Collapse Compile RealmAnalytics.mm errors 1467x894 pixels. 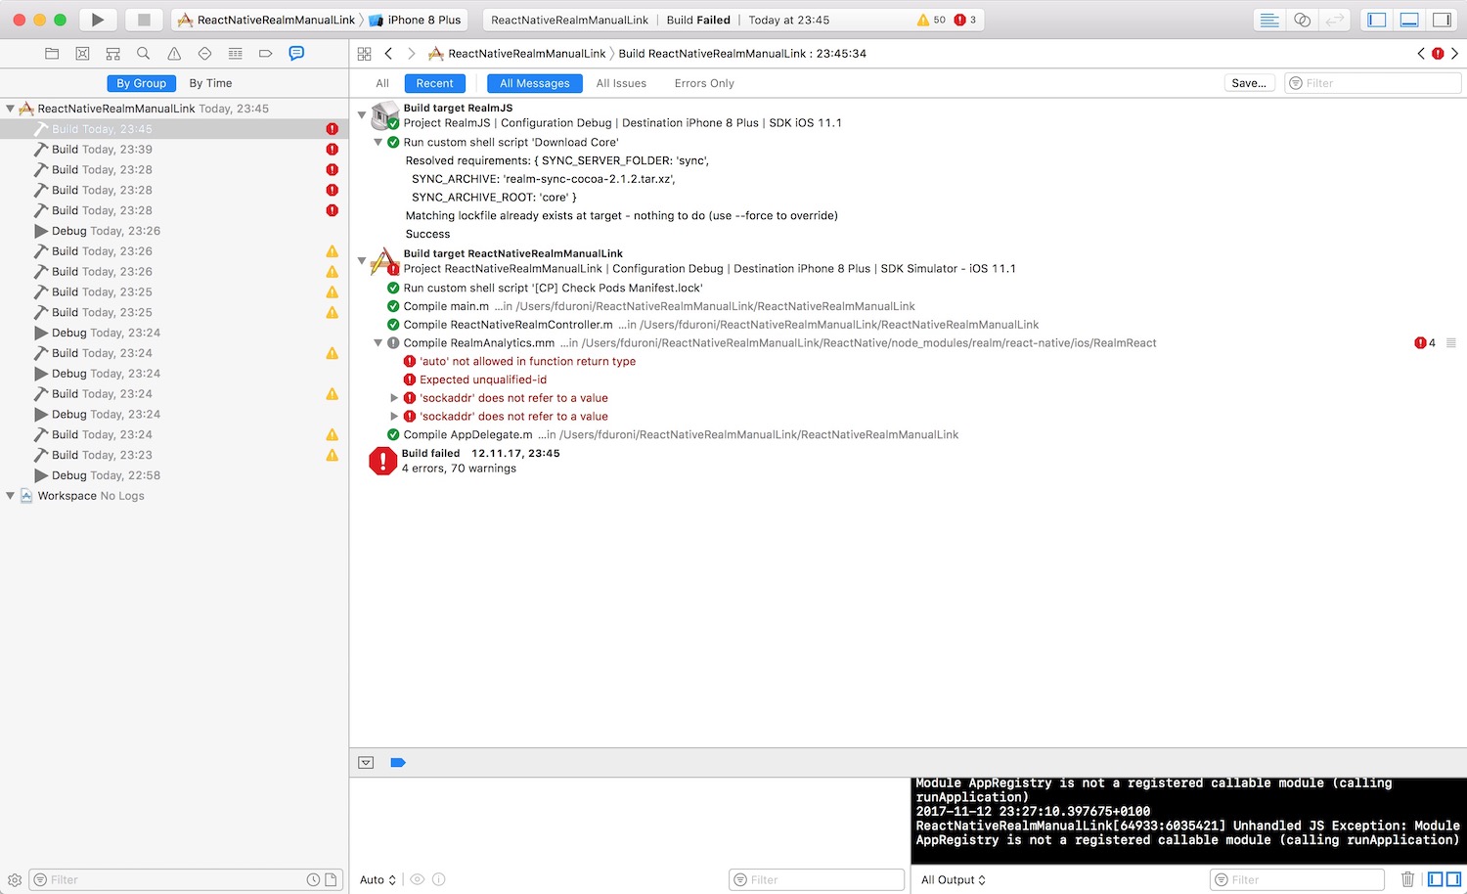[x=378, y=343]
